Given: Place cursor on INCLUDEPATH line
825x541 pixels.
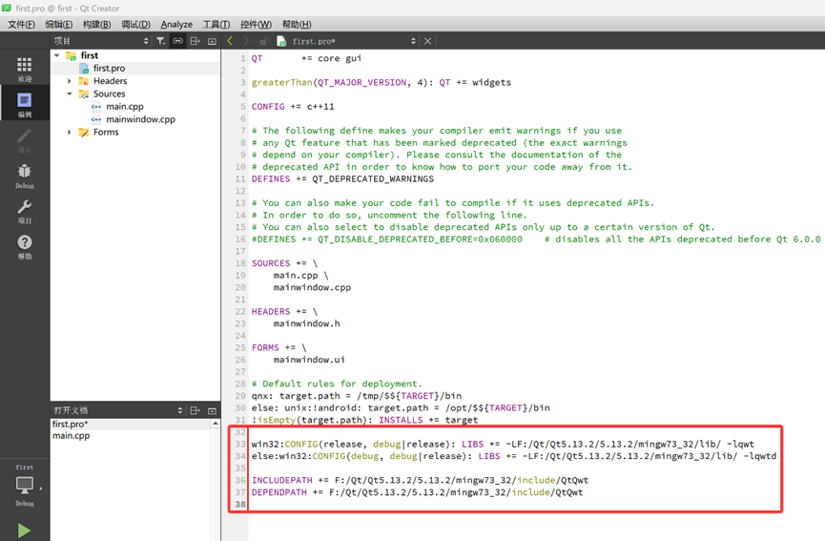Looking at the screenshot, I should tap(420, 480).
